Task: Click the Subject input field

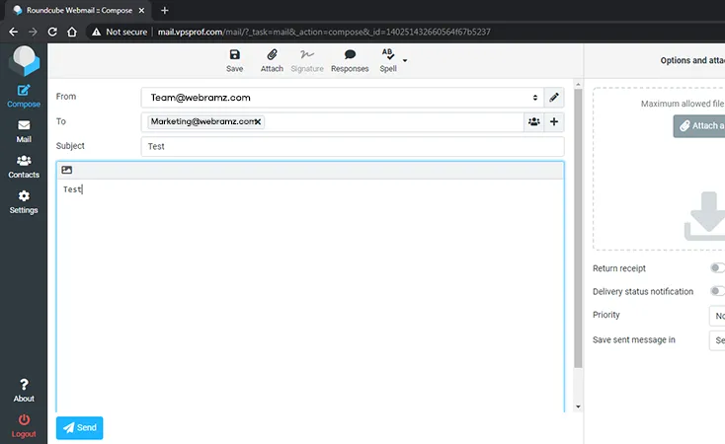Action: [352, 146]
